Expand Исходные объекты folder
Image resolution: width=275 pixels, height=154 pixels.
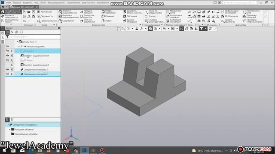click(x=10, y=129)
